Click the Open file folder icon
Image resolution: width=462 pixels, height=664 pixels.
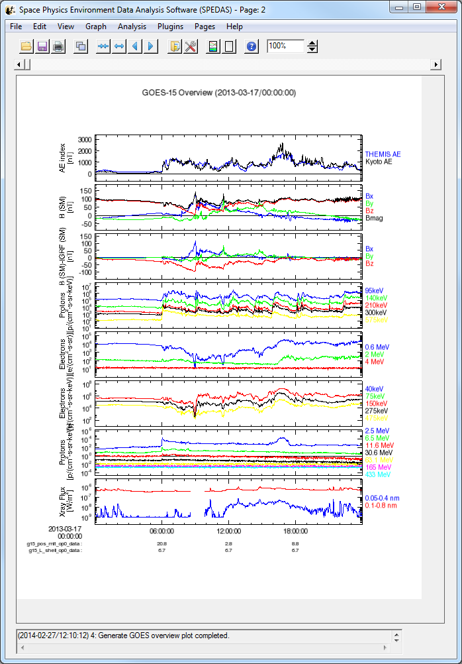26,46
